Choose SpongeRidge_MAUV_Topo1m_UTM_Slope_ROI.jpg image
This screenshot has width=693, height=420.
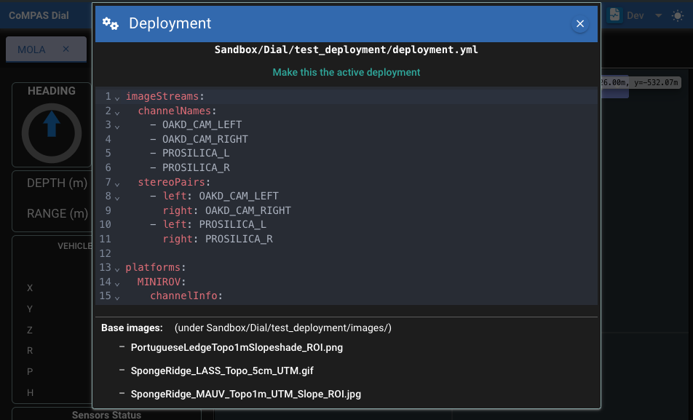(x=245, y=395)
